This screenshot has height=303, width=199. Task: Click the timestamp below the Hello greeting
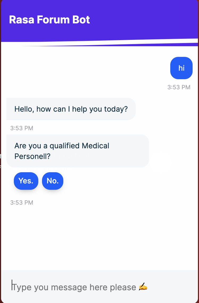22,128
